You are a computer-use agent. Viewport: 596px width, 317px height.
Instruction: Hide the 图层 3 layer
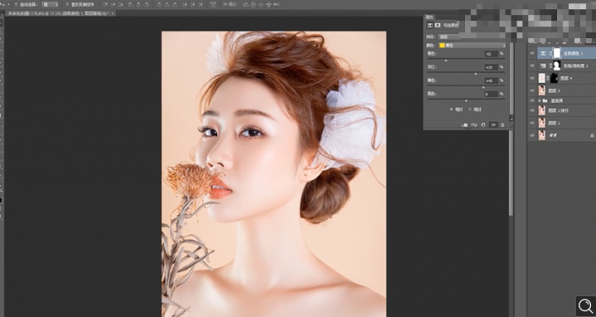click(532, 90)
